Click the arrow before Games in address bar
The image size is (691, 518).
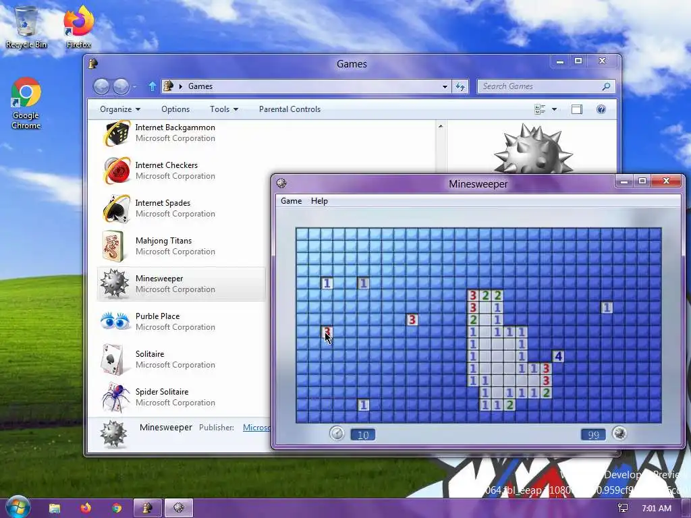[x=180, y=86]
